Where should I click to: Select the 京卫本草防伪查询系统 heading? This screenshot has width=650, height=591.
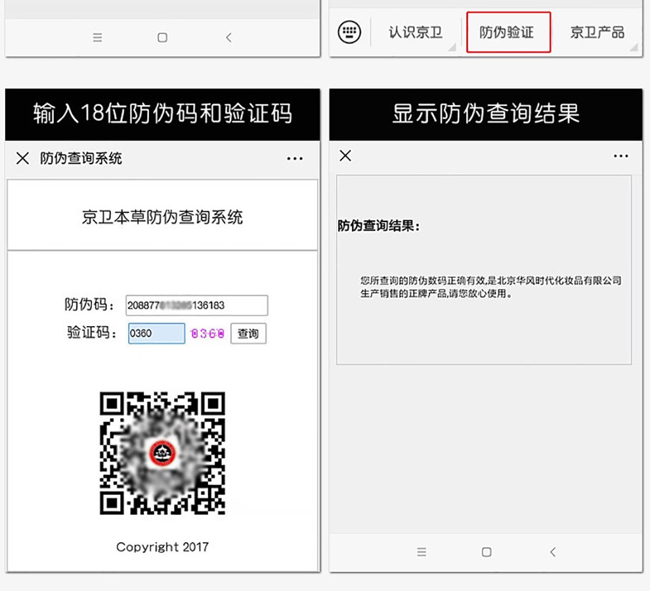(163, 217)
